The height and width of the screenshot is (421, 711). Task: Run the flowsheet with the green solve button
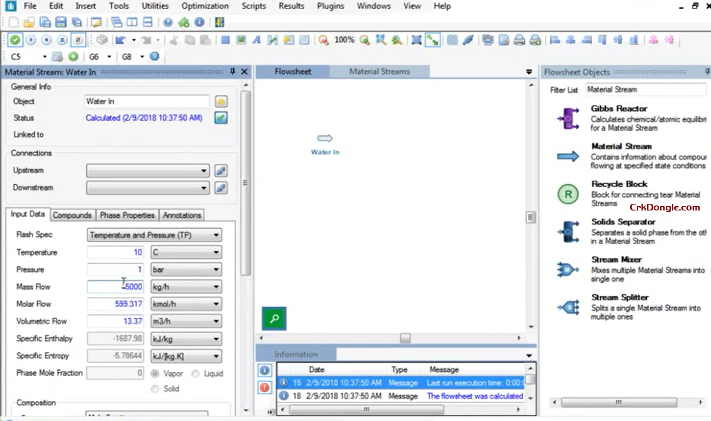tap(15, 40)
